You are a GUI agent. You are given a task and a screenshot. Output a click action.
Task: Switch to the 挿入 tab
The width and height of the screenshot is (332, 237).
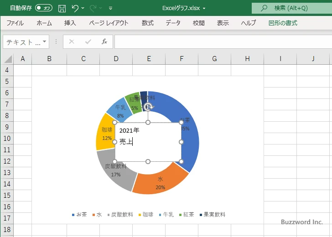coord(70,23)
